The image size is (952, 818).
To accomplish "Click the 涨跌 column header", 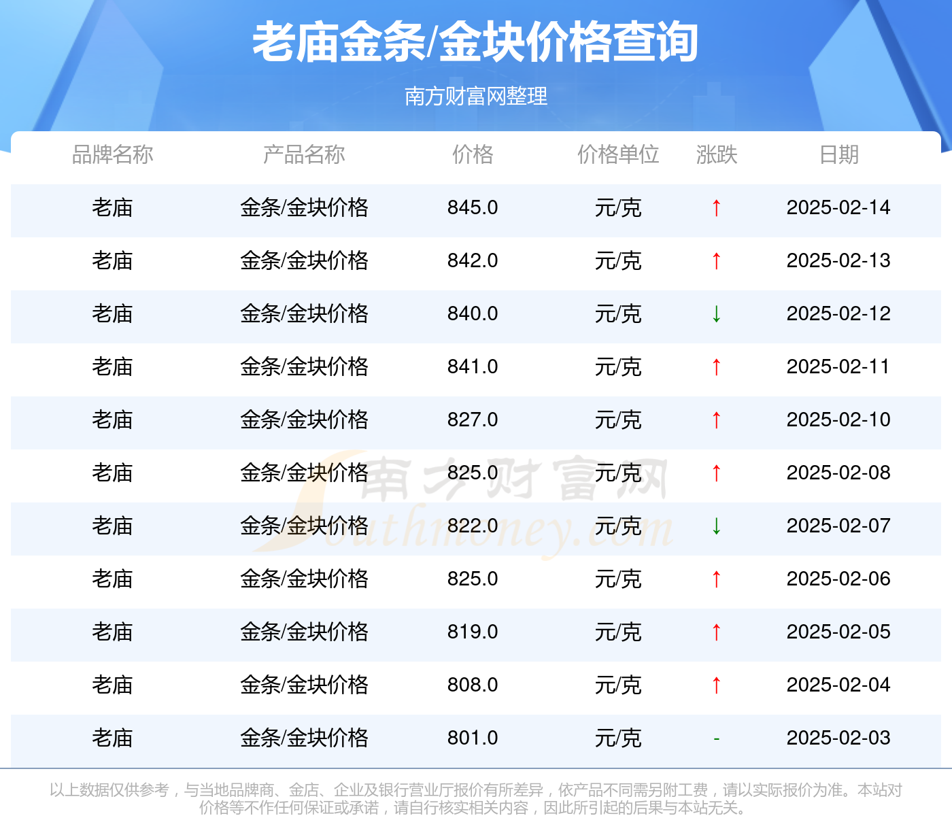I will 717,154.
